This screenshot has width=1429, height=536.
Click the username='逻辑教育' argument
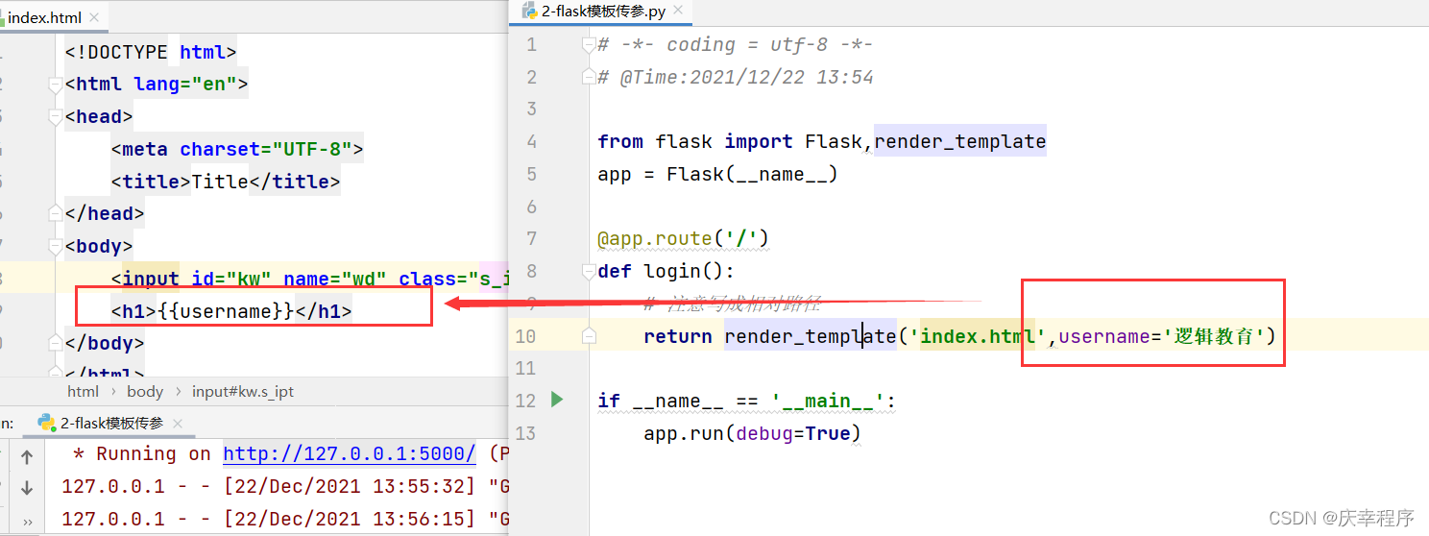(x=1161, y=336)
